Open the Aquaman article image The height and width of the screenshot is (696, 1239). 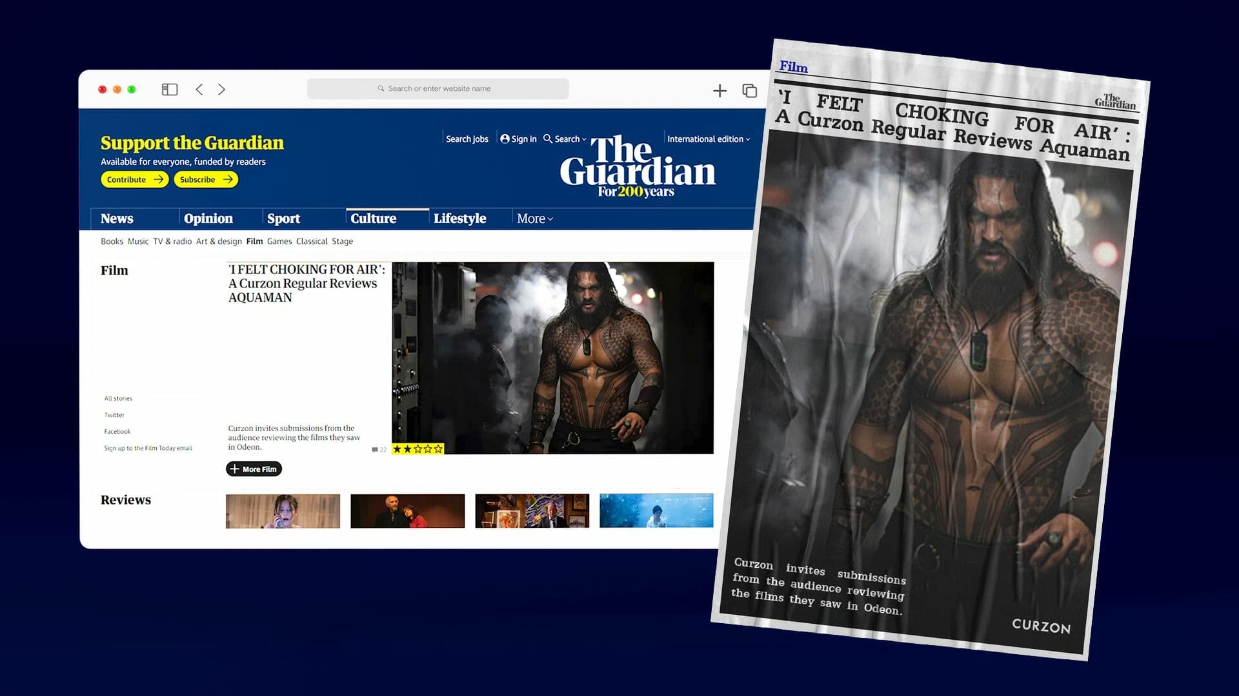click(x=552, y=358)
